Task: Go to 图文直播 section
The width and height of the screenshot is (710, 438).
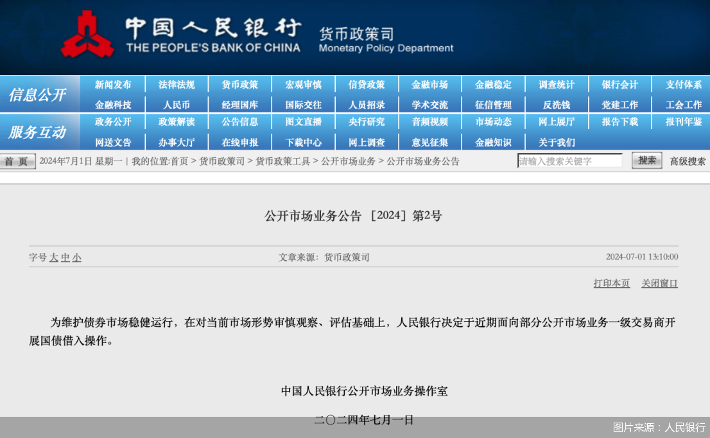Action: coord(303,122)
